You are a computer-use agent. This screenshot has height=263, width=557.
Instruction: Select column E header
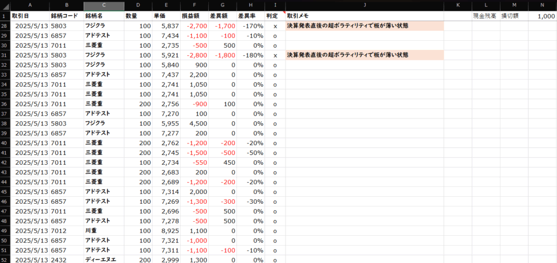(x=166, y=6)
